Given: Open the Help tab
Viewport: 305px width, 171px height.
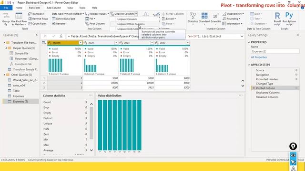Looking at the screenshot, I should pos(94,8).
